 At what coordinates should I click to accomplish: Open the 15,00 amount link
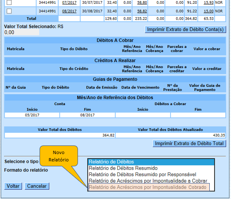click(x=209, y=11)
